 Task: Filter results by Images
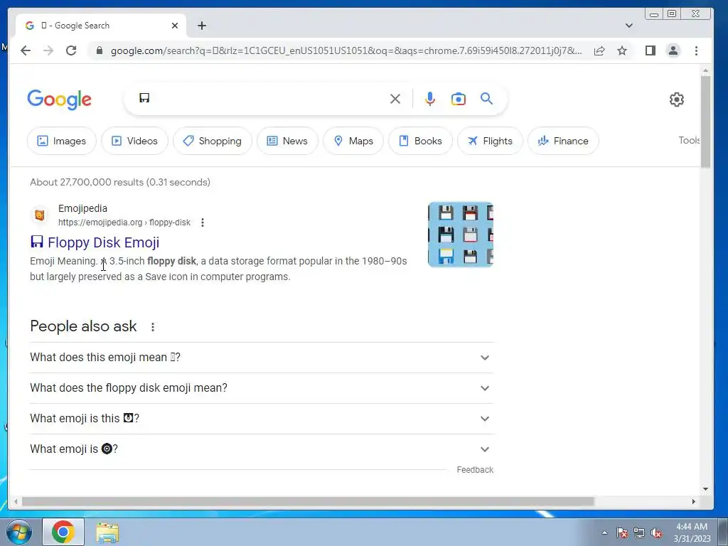pos(62,141)
